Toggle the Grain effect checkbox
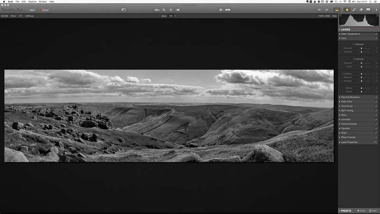 point(376,133)
